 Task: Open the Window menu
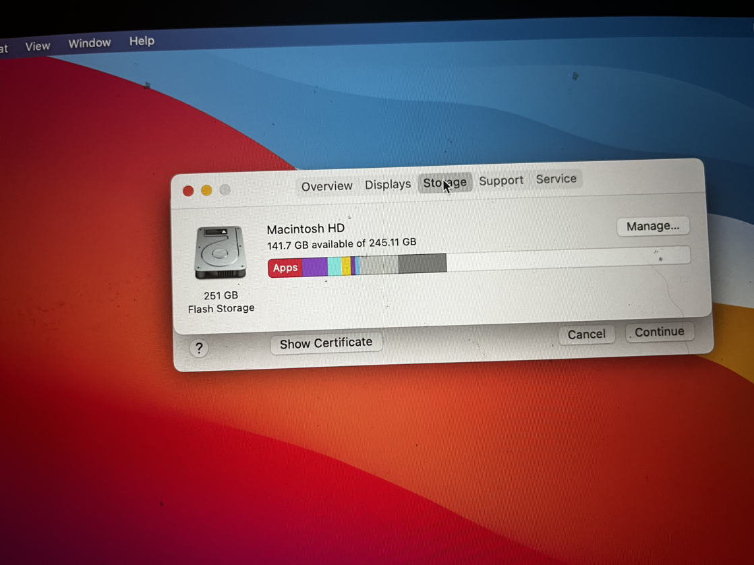coord(90,43)
